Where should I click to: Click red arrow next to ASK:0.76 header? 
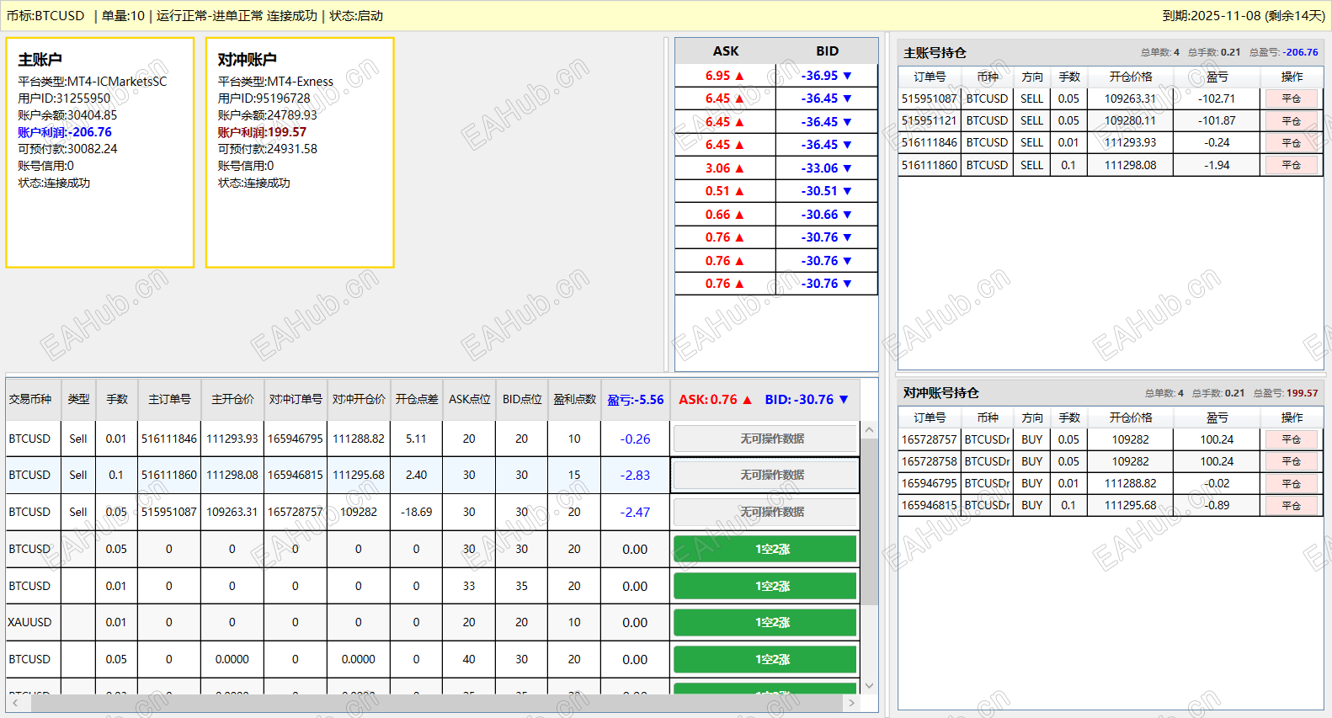tap(746, 400)
